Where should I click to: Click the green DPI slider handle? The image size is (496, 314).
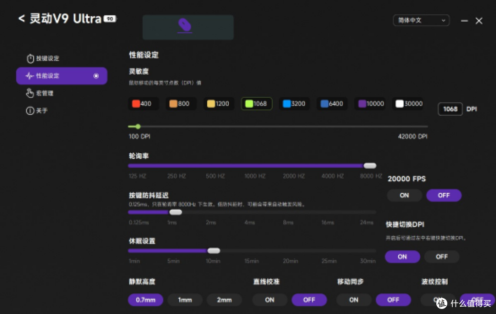138,127
